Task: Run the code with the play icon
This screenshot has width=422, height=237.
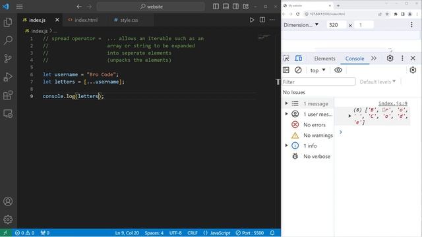Action: pos(252,20)
